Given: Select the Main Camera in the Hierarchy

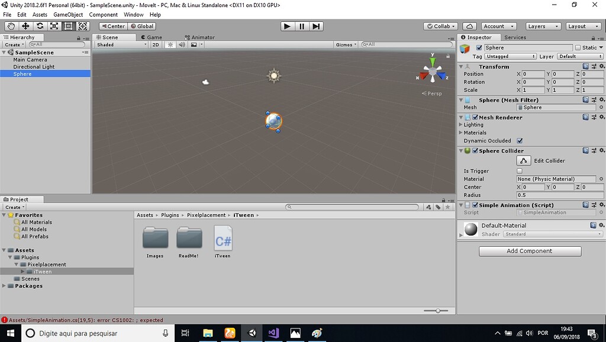Looking at the screenshot, I should (30, 59).
